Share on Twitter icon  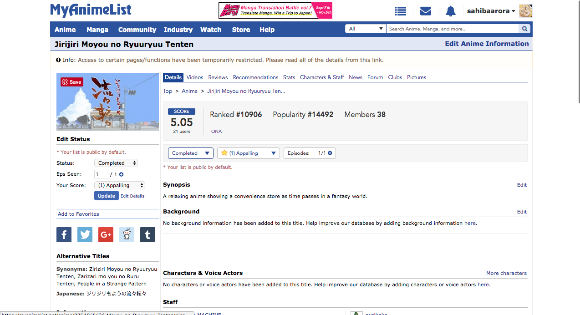pyautogui.click(x=85, y=235)
